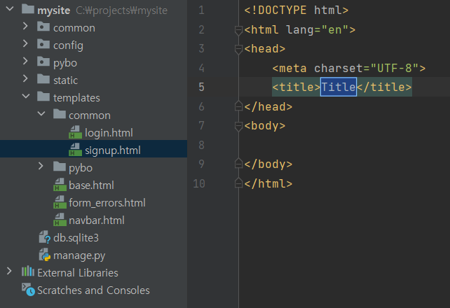The image size is (450, 308).
Task: Select Scratches and Consoles entry
Action: click(x=93, y=290)
